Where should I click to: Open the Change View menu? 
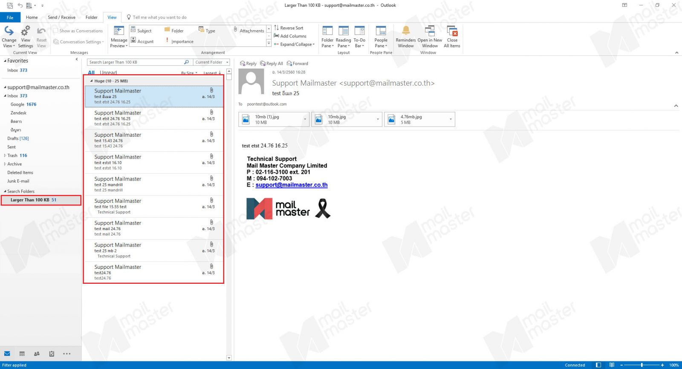point(9,37)
